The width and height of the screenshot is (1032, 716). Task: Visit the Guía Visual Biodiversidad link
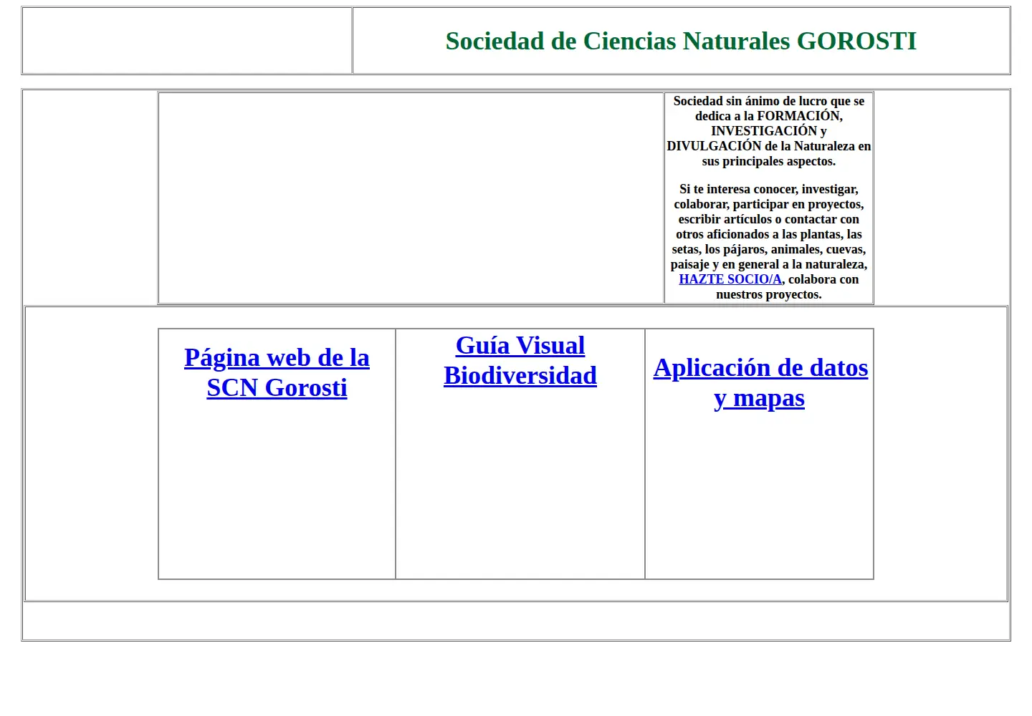(x=520, y=360)
